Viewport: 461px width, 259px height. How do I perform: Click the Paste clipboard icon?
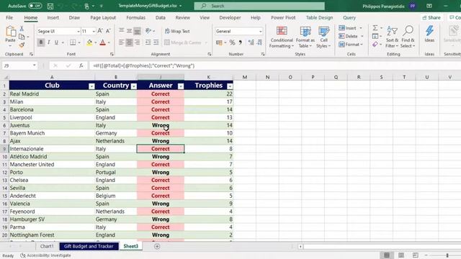point(11,32)
